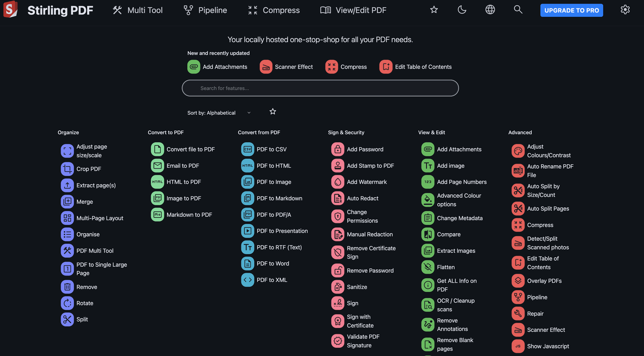Toggle dark mode with moon icon
The height and width of the screenshot is (356, 644).
tap(462, 10)
